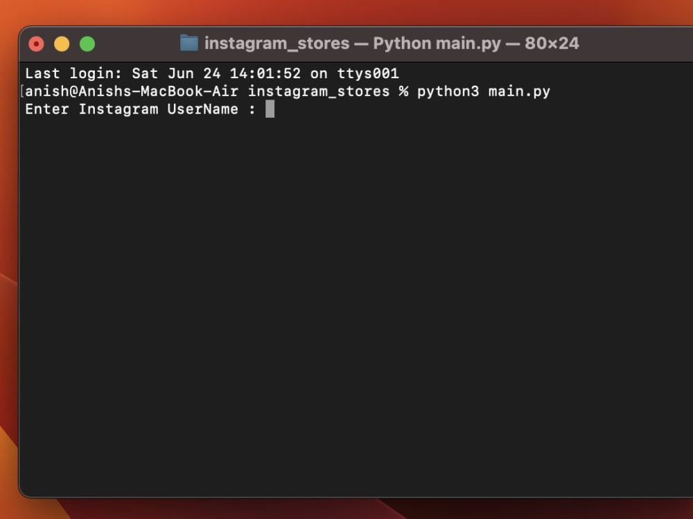
Task: Close the Terminal window with red button
Action: point(36,44)
